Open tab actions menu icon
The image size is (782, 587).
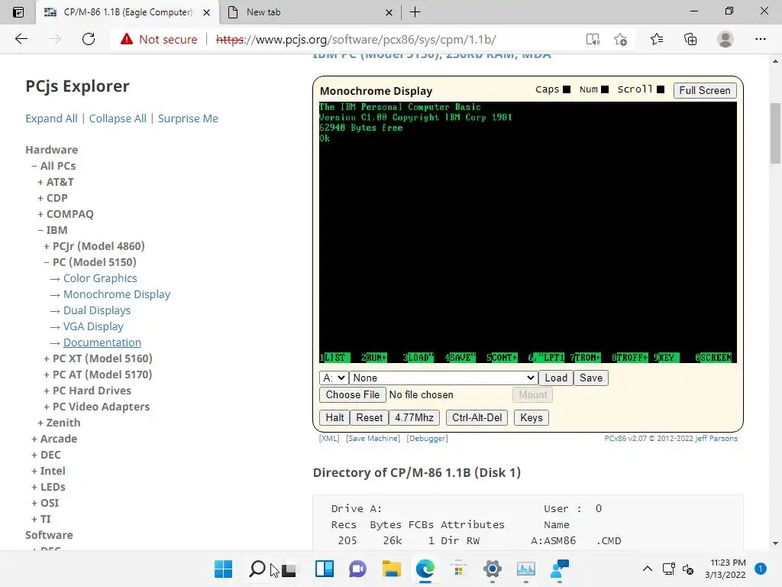pyautogui.click(x=18, y=12)
